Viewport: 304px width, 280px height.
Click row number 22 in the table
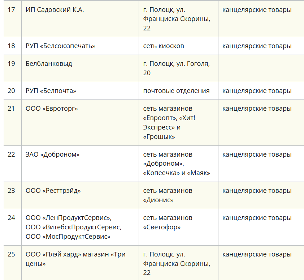click(11, 154)
